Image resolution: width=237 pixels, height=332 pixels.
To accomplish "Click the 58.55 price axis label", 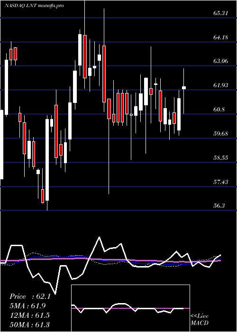I will (x=221, y=158).
